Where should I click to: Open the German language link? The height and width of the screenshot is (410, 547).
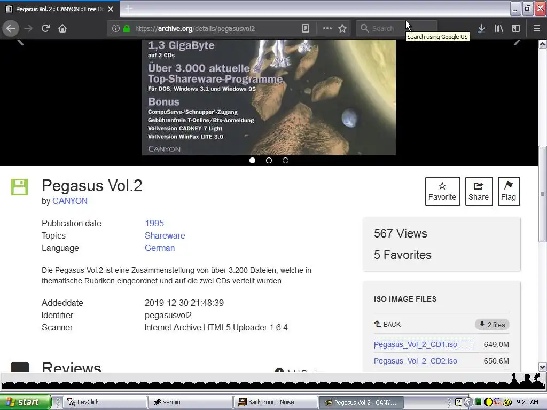click(160, 248)
